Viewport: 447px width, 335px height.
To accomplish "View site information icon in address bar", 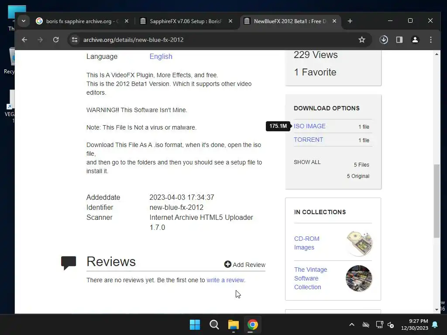I will tap(75, 40).
